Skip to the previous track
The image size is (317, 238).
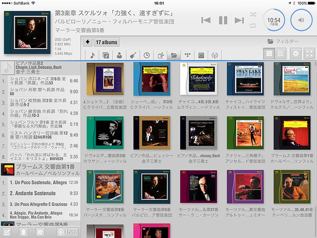click(207, 20)
